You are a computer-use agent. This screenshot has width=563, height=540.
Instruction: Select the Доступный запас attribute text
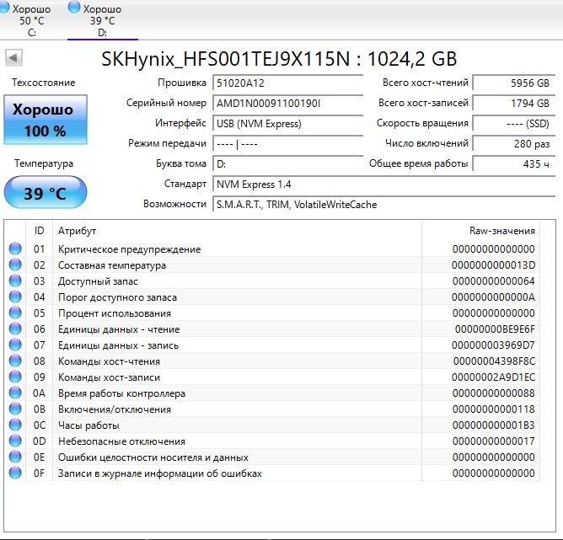(98, 281)
